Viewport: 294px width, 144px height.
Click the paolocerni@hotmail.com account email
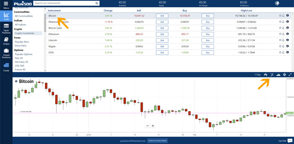133,141
